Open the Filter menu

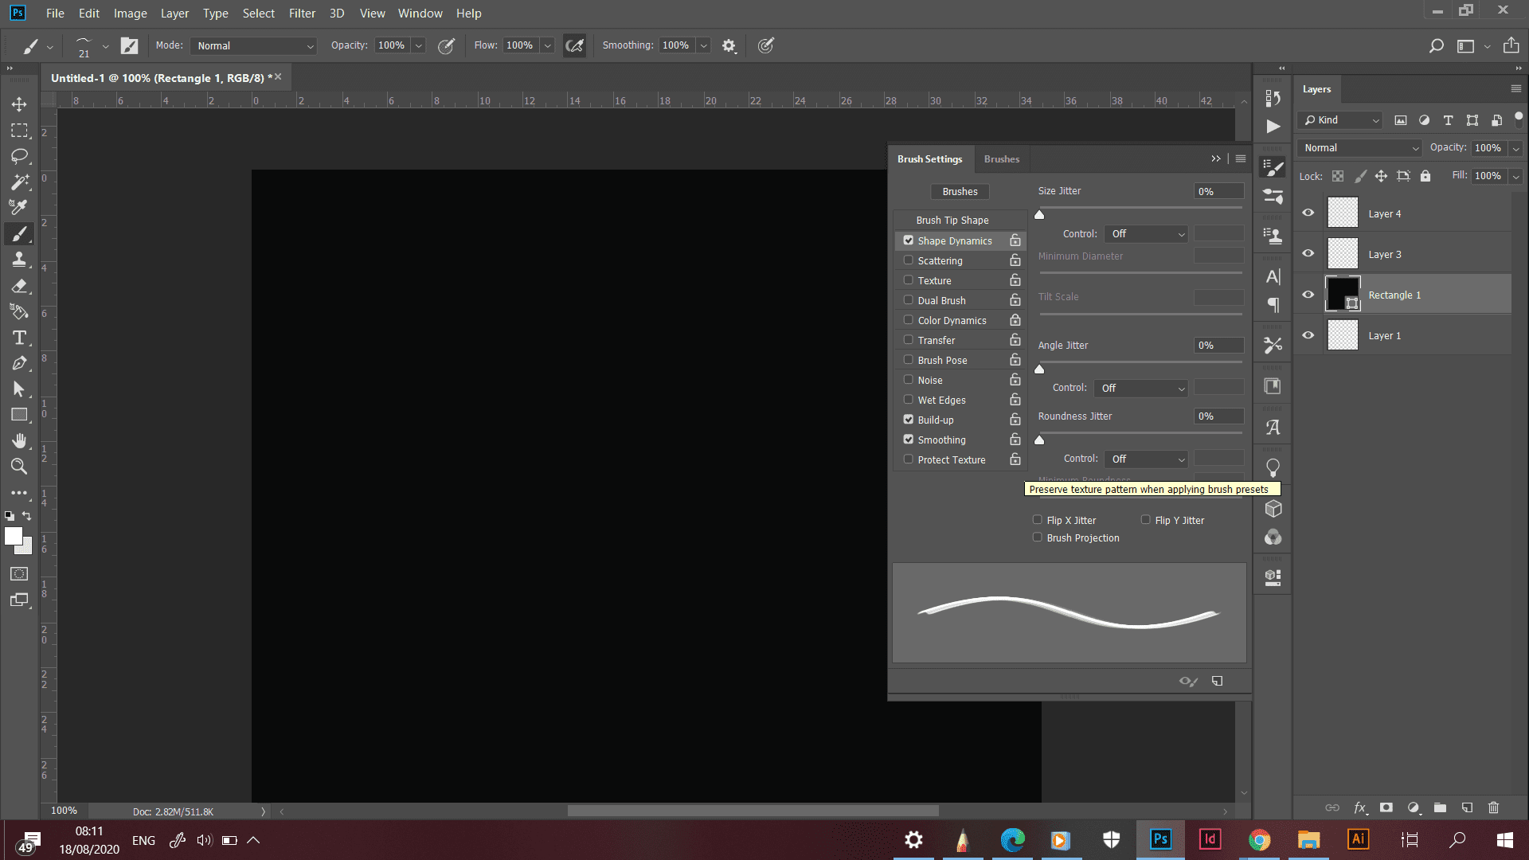302,14
